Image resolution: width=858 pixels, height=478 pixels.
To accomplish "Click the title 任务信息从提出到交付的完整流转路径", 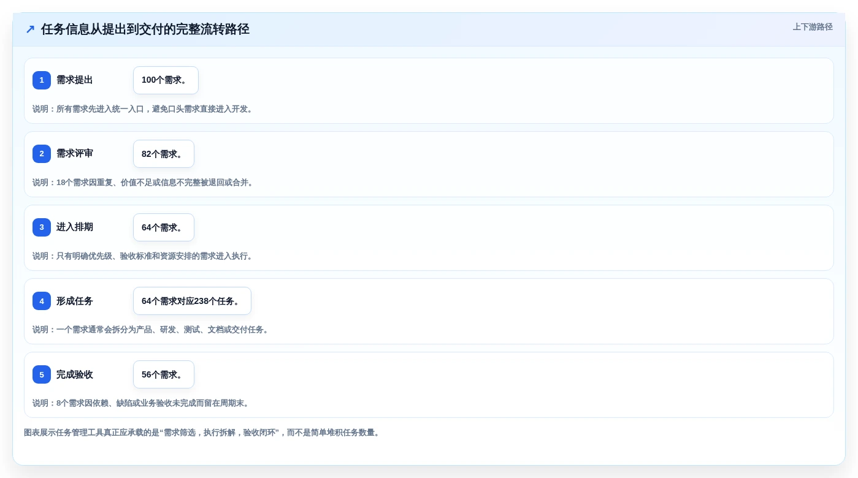I will coord(145,29).
